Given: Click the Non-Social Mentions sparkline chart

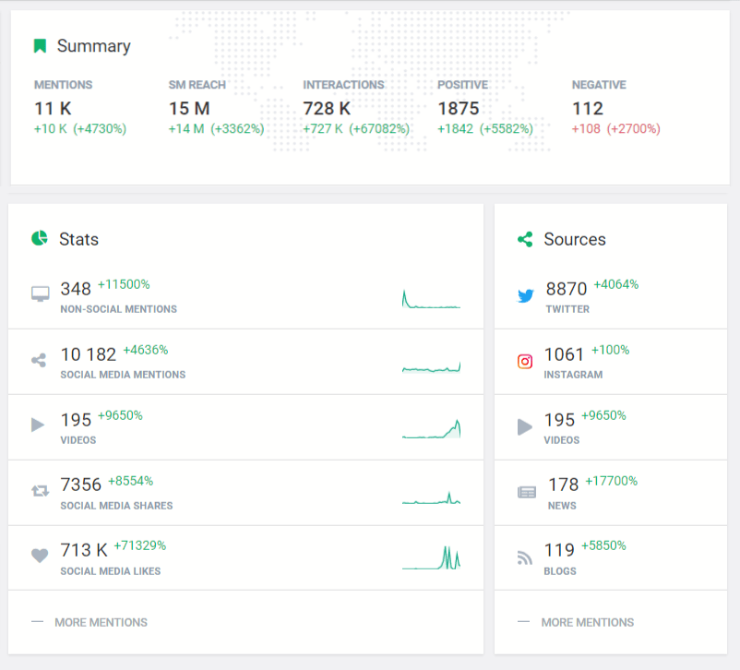Looking at the screenshot, I should pyautogui.click(x=431, y=299).
